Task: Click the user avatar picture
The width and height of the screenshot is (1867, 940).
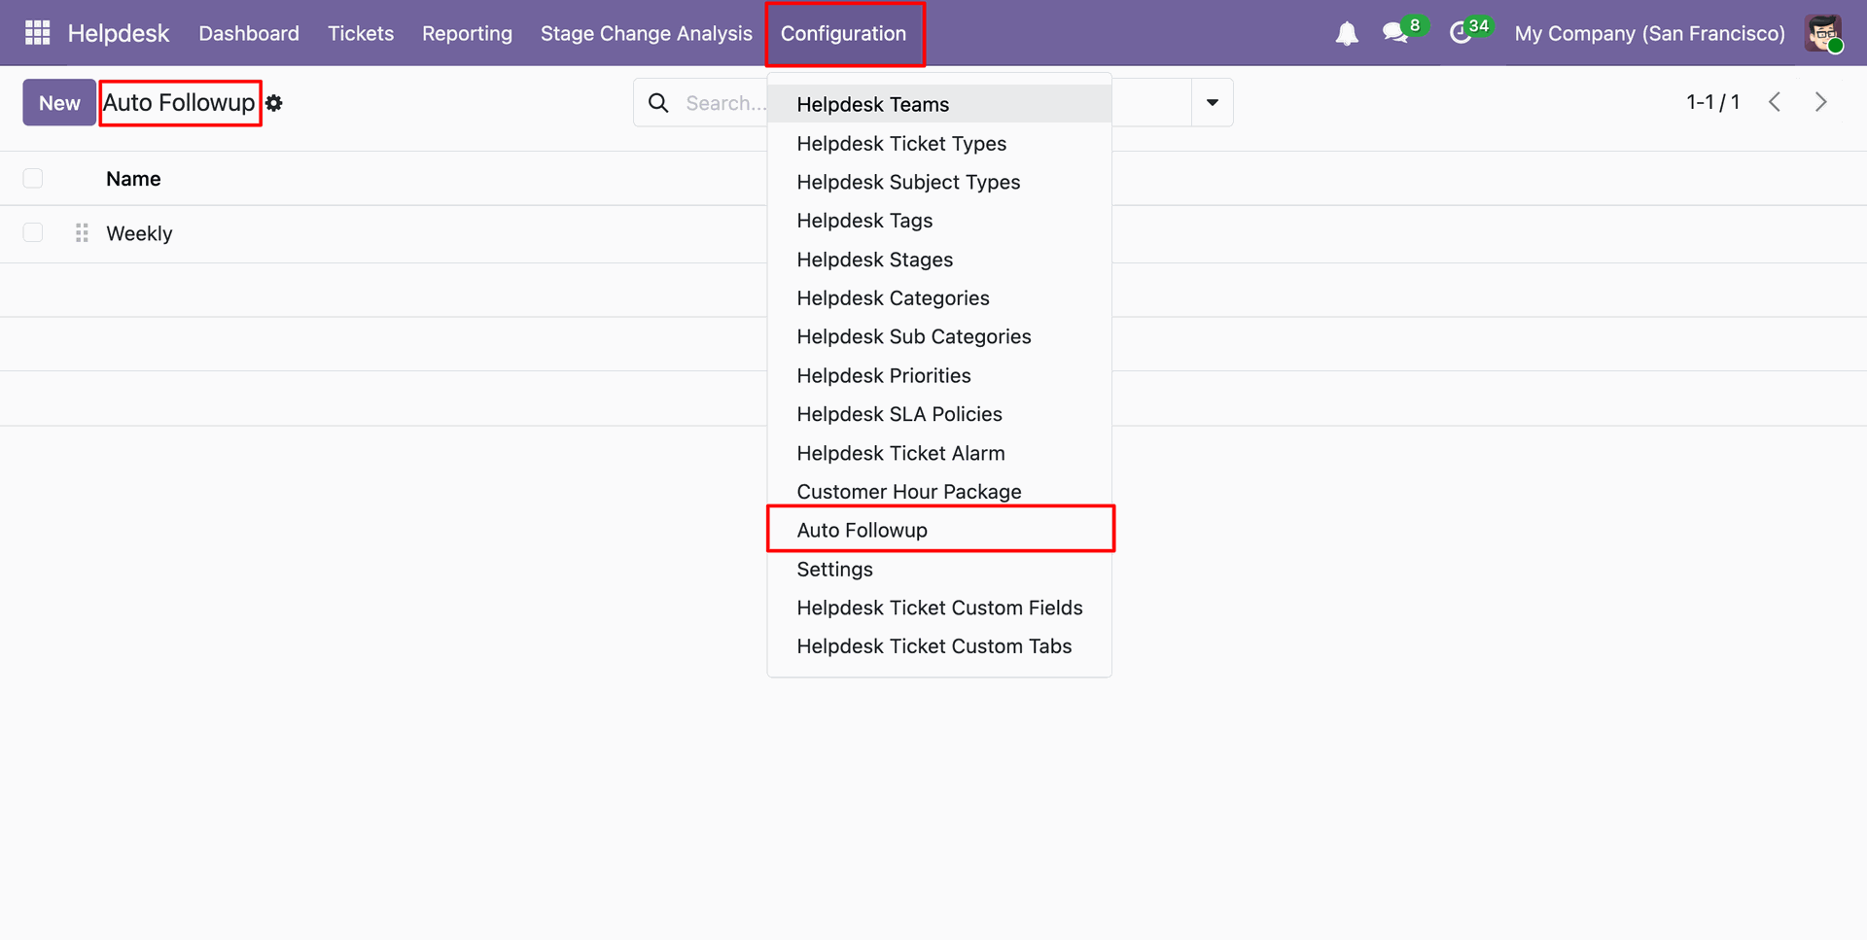Action: (1823, 33)
